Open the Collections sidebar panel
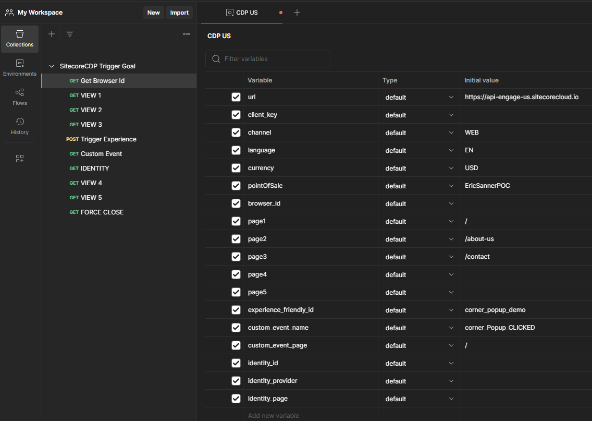 [20, 39]
